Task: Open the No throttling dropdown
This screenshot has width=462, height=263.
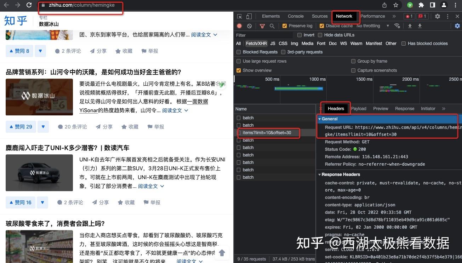Action: [x=373, y=26]
